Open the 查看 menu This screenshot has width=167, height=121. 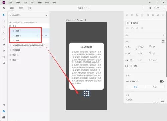click(x=40, y=3)
